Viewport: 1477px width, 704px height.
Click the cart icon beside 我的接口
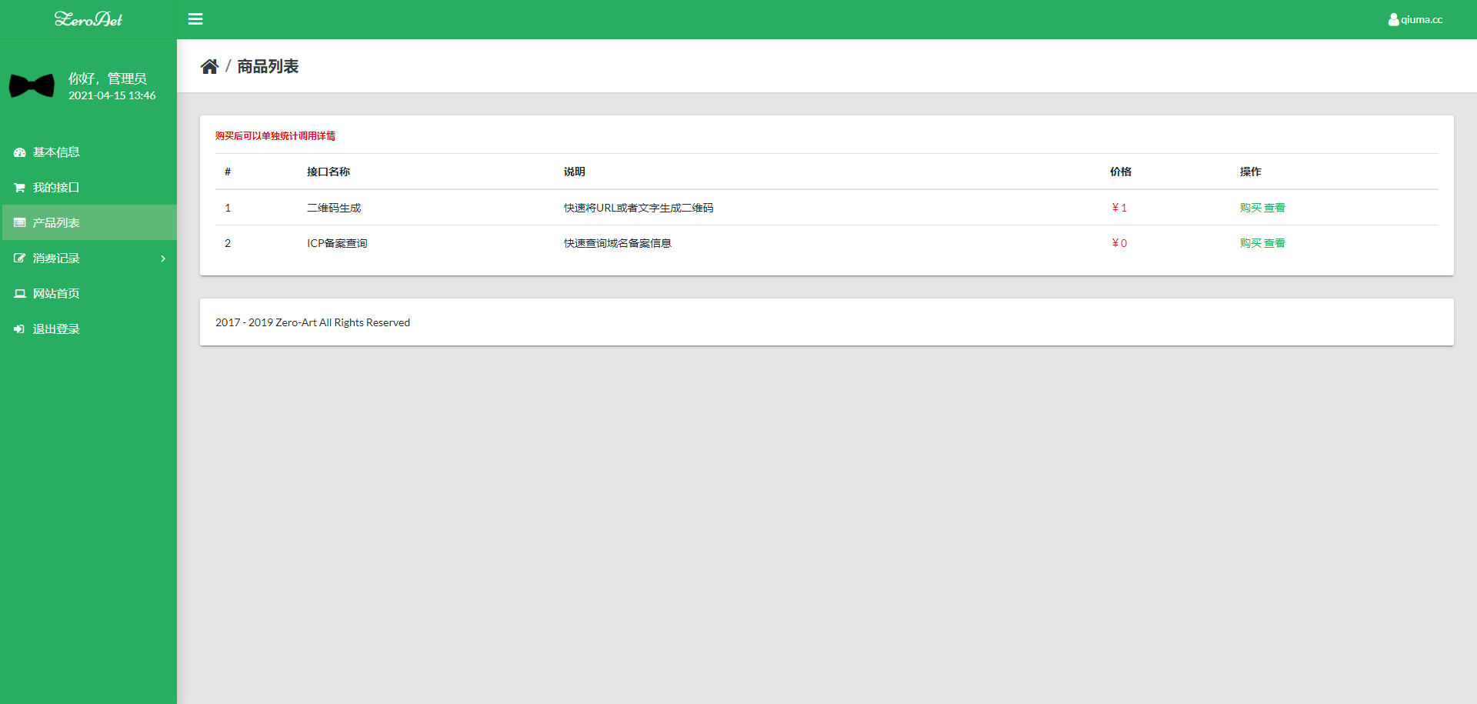(20, 188)
